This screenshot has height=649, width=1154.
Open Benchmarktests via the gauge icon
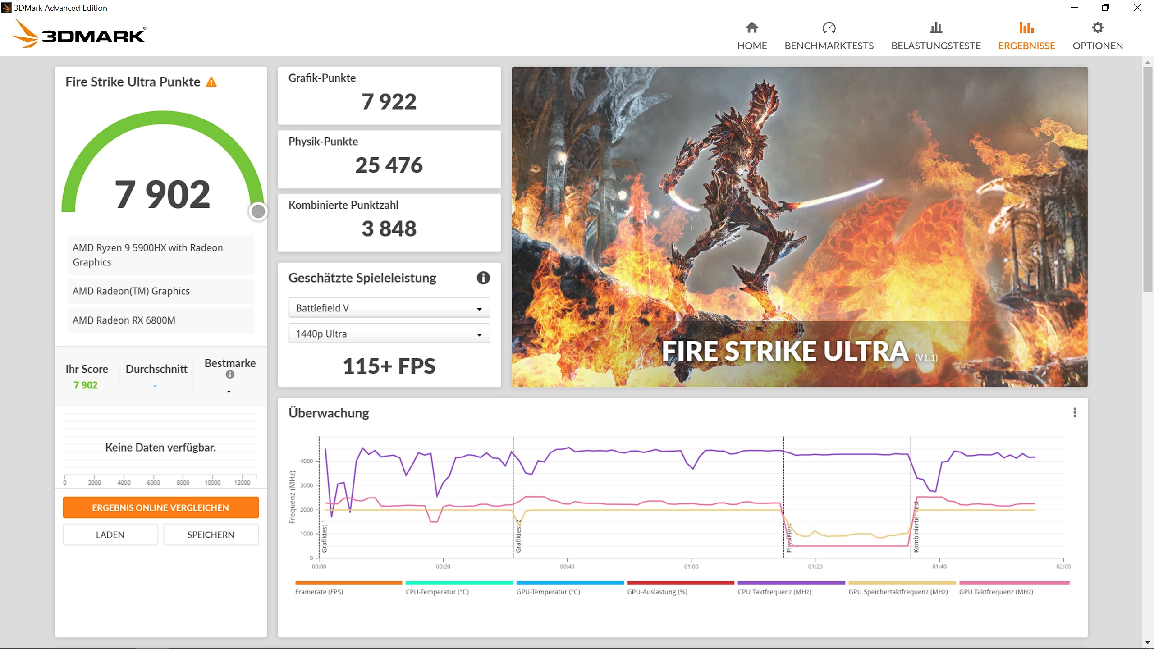click(x=829, y=28)
